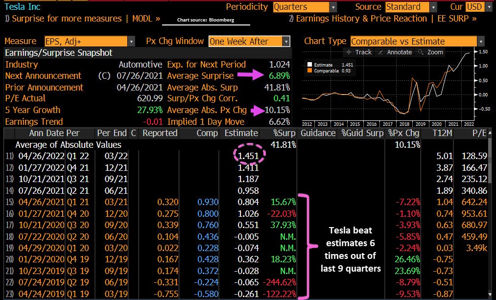Expand the Chart Type dropdown arrow

pos(480,42)
